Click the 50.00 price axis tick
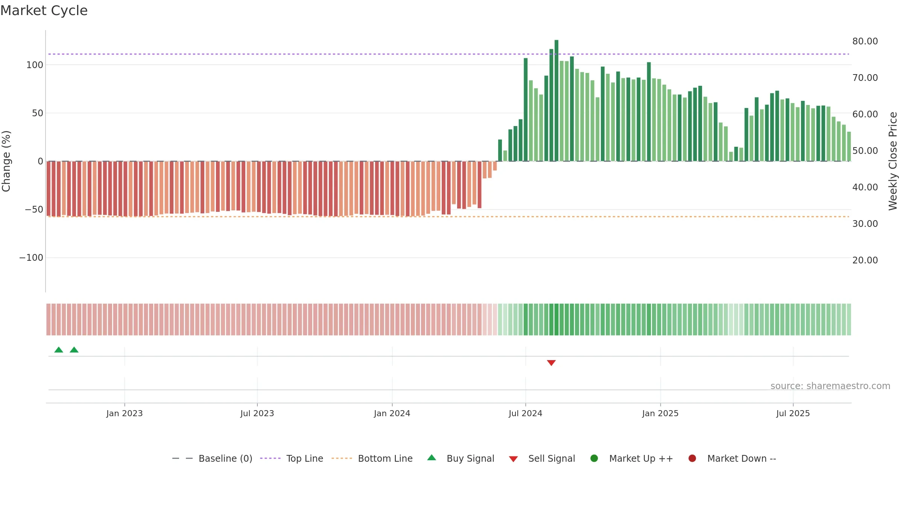Image resolution: width=903 pixels, height=508 pixels. coord(865,151)
